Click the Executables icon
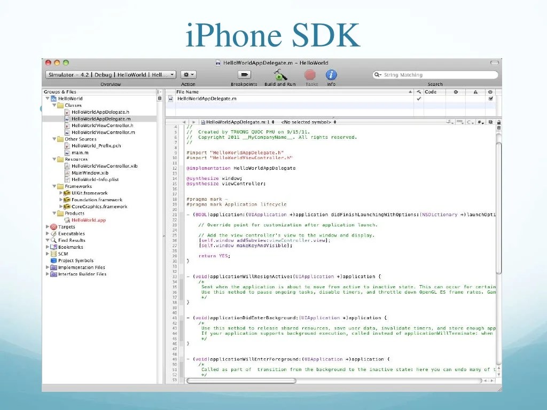Viewport: 547px width, 410px height. tap(53, 234)
